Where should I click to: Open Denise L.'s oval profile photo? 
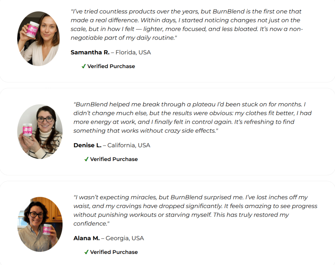(40, 132)
